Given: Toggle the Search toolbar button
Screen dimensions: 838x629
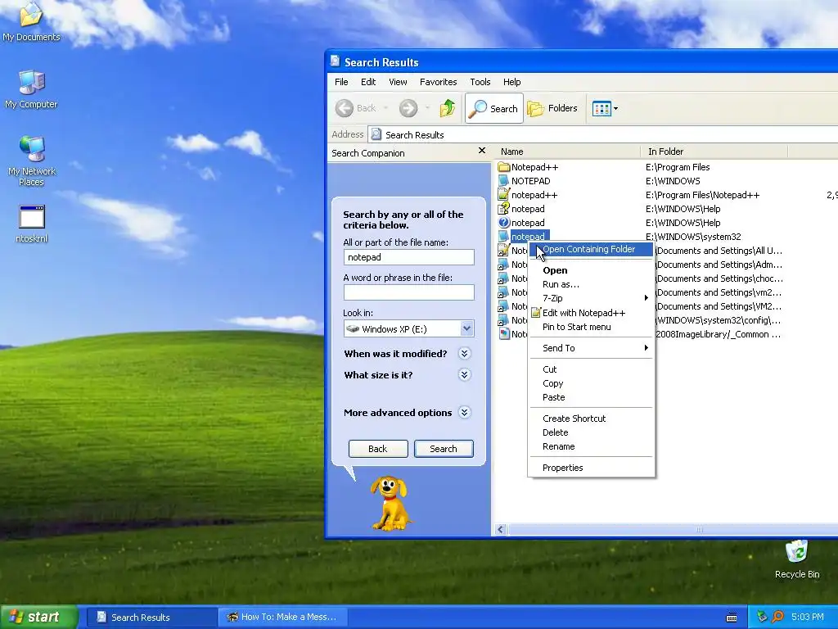Looking at the screenshot, I should 493,108.
